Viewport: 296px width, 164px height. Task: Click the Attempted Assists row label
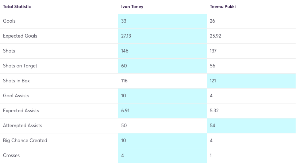pos(23,126)
